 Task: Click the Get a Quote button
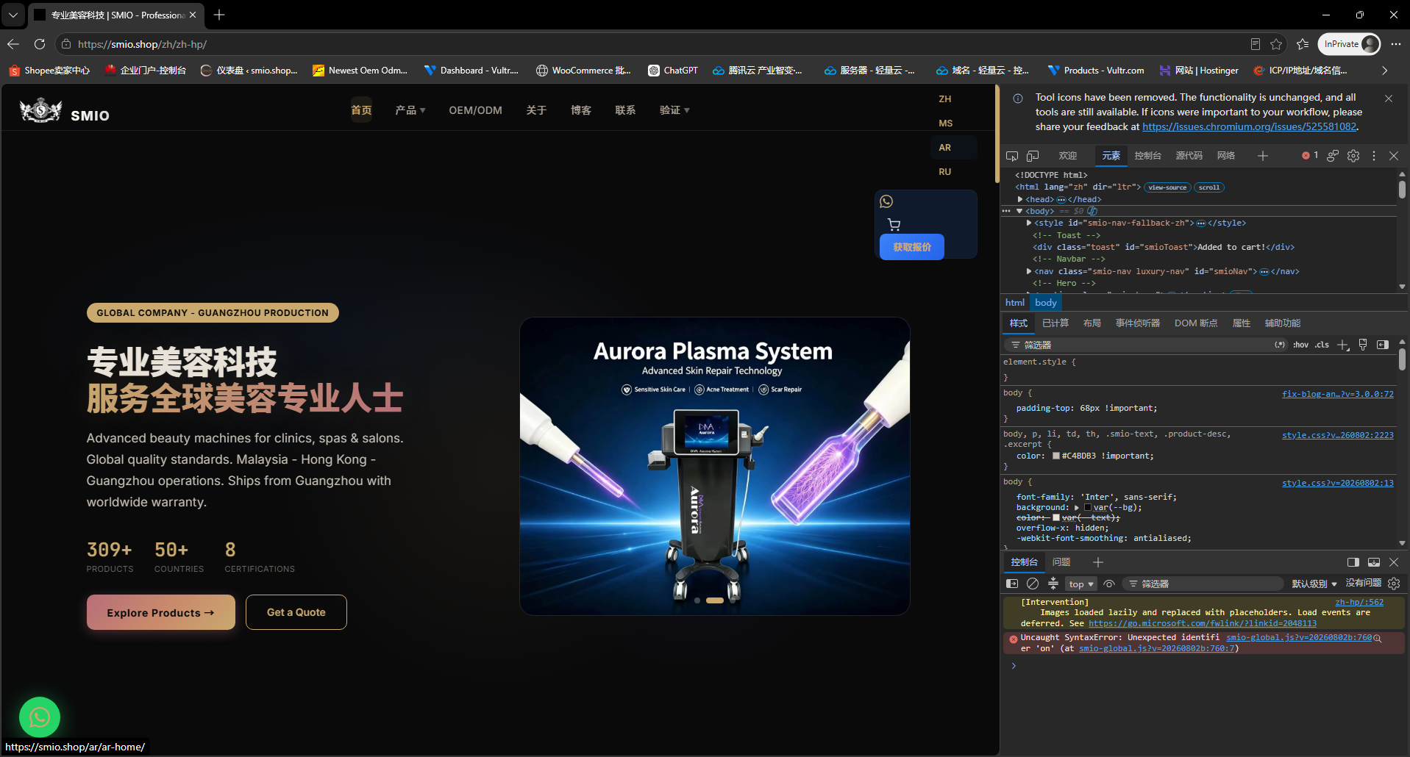click(x=296, y=612)
